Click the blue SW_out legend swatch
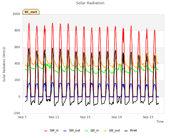The height and width of the screenshot is (136, 181). [65, 131]
